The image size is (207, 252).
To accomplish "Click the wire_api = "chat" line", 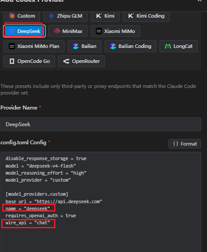I will click(28, 223).
